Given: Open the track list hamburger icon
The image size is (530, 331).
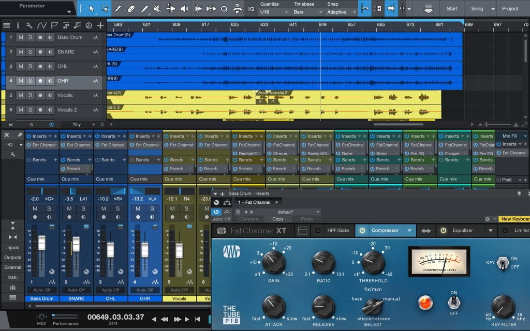Looking at the screenshot, I should pyautogui.click(x=6, y=25).
